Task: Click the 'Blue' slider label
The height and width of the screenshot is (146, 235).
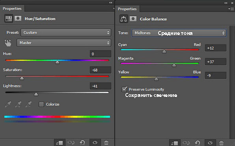Action: point(197,72)
